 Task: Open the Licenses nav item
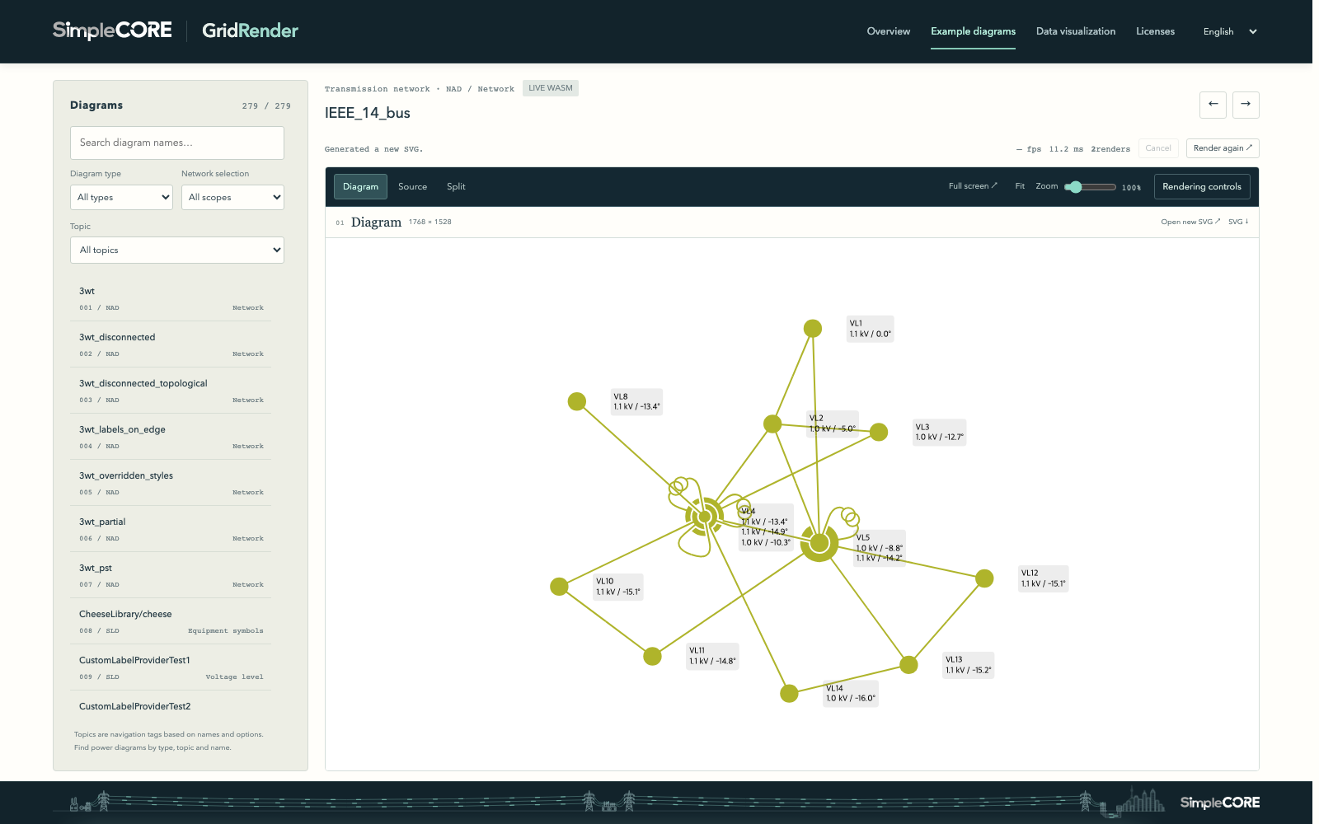click(x=1155, y=31)
